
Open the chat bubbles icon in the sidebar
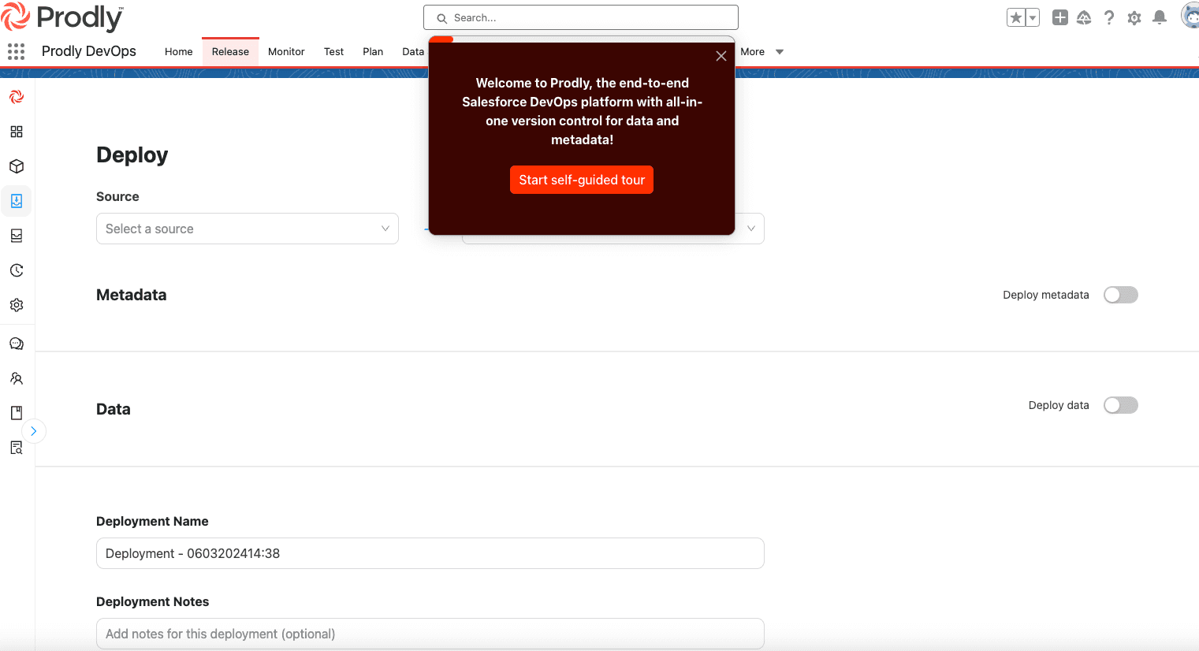click(17, 344)
